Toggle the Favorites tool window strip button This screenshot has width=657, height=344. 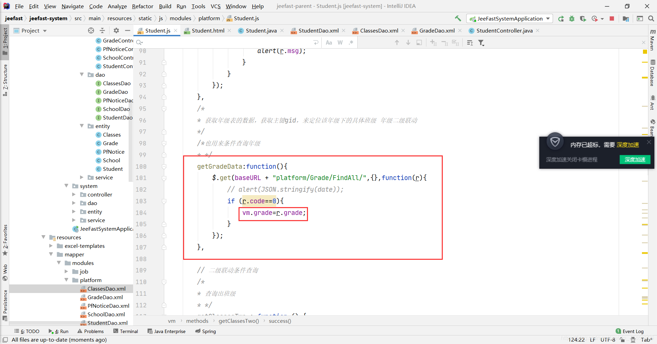pos(5,240)
